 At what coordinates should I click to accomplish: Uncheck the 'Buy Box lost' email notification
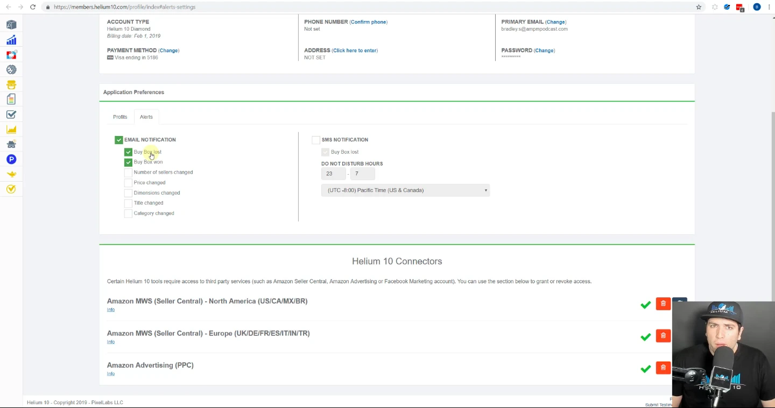pos(128,152)
